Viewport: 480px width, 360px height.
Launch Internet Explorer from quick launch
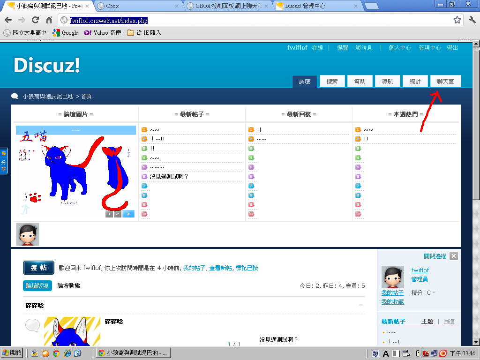[67, 353]
